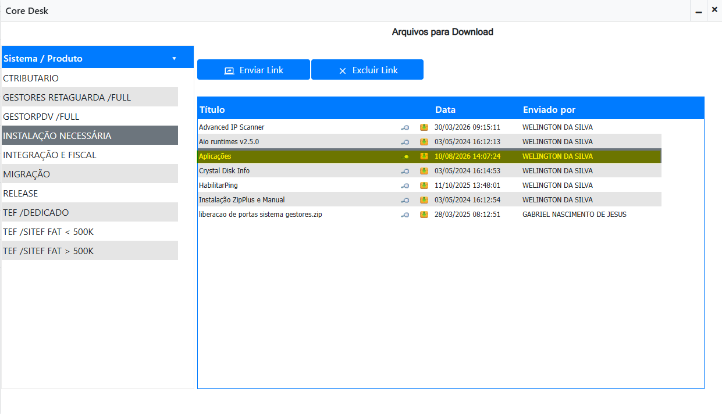Select the HabilitarPing title
This screenshot has width=722, height=414.
[218, 185]
